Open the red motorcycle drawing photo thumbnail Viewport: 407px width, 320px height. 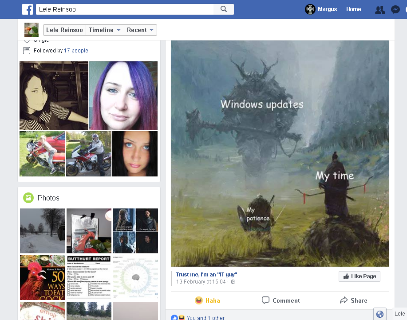[89, 231]
